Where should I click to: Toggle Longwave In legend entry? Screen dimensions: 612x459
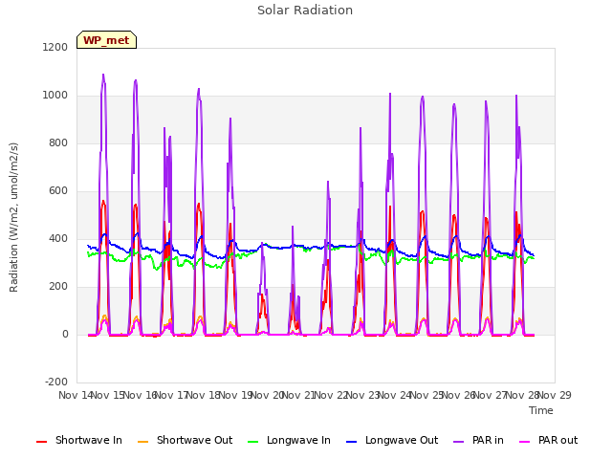(x=289, y=440)
